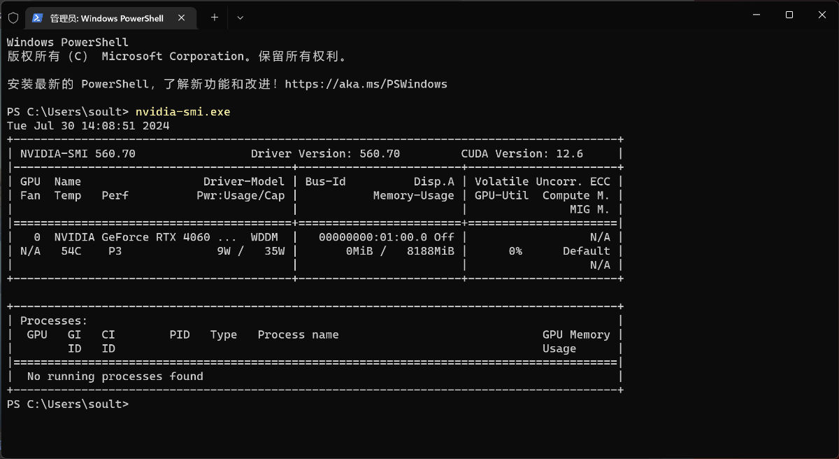839x459 pixels.
Task: Click the 0% GPU utilization value
Action: pos(515,251)
